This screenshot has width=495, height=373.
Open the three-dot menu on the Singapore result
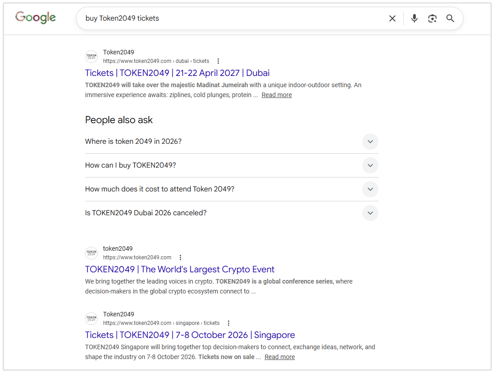coord(229,323)
